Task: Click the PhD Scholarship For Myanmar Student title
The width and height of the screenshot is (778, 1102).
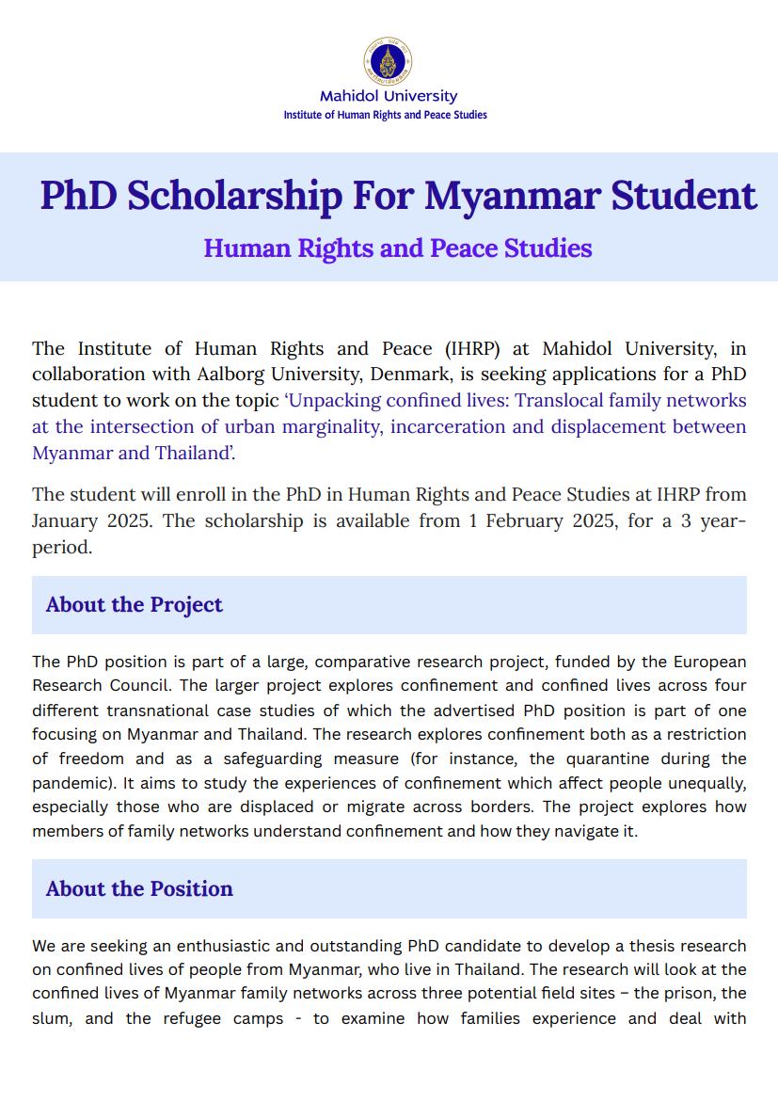Action: click(x=399, y=196)
